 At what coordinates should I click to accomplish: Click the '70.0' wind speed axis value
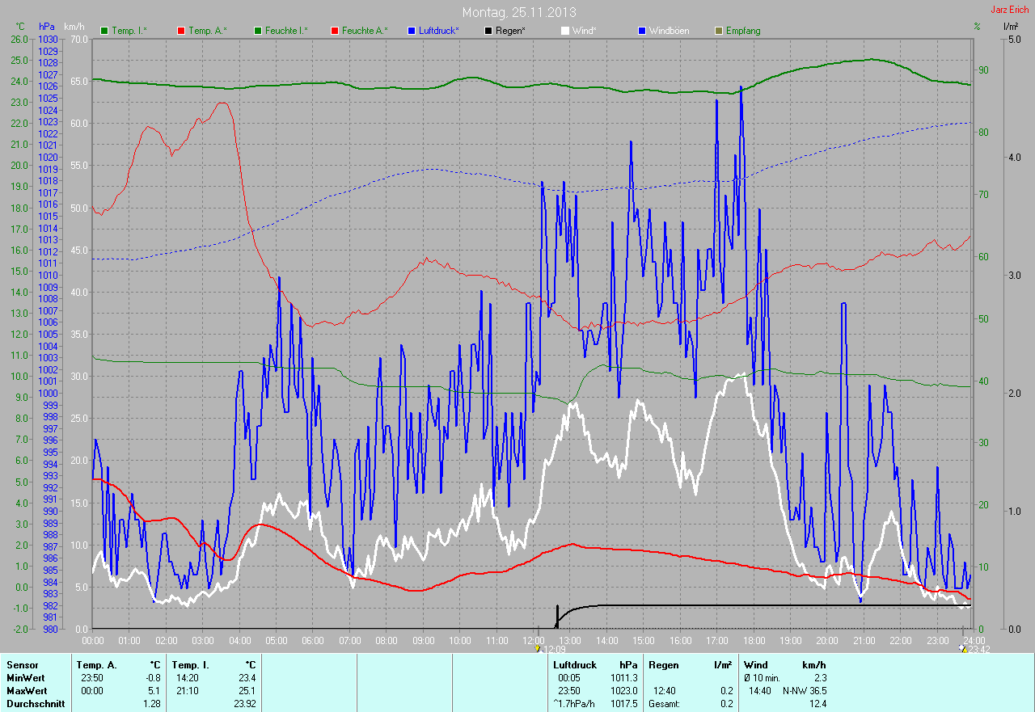78,40
